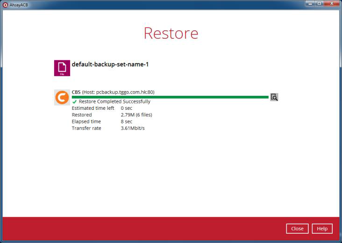Open the restore log magnifier icon
The height and width of the screenshot is (243, 342).
[274, 97]
